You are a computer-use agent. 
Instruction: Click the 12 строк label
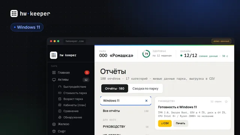coord(216,102)
